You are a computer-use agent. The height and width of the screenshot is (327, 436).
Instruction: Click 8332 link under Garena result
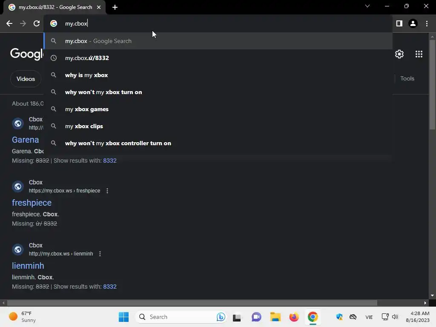(110, 161)
